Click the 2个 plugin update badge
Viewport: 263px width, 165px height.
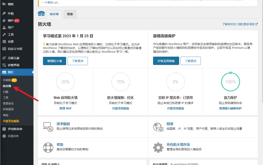coord(17,21)
